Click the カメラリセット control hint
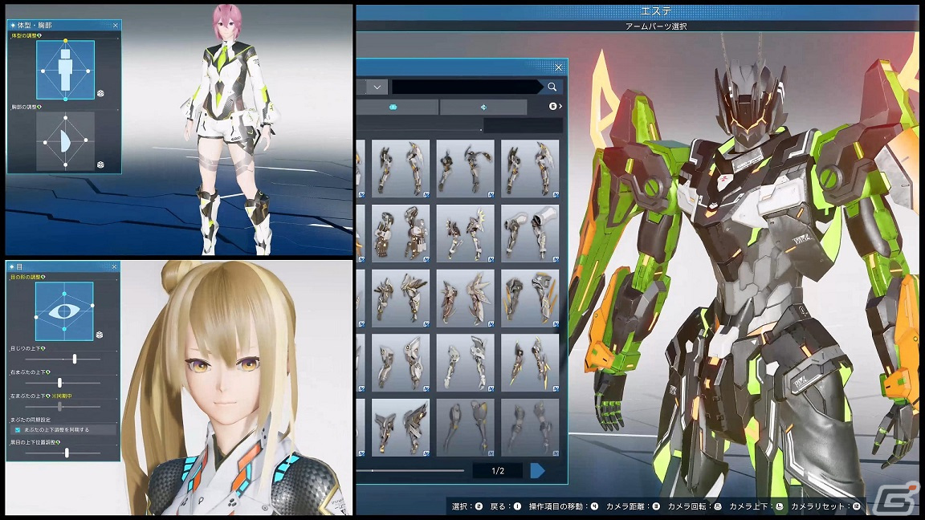The image size is (925, 520). point(826,506)
